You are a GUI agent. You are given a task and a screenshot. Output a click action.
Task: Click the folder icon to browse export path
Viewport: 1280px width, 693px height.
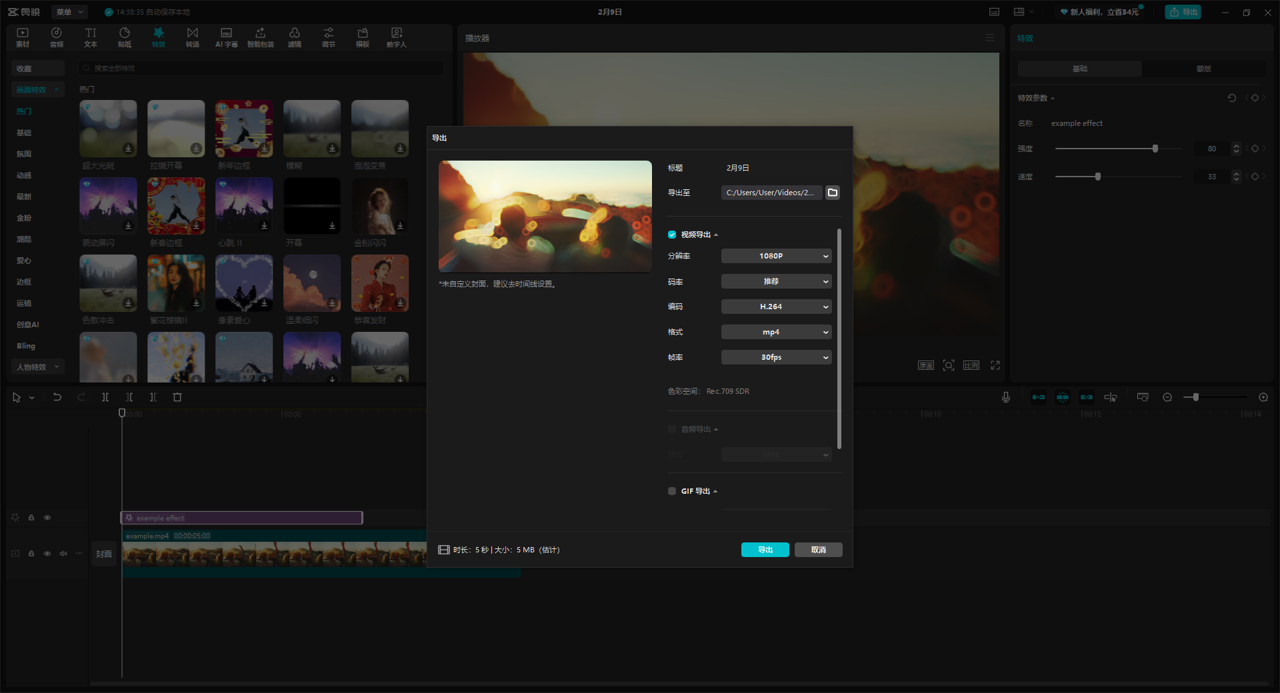[833, 193]
